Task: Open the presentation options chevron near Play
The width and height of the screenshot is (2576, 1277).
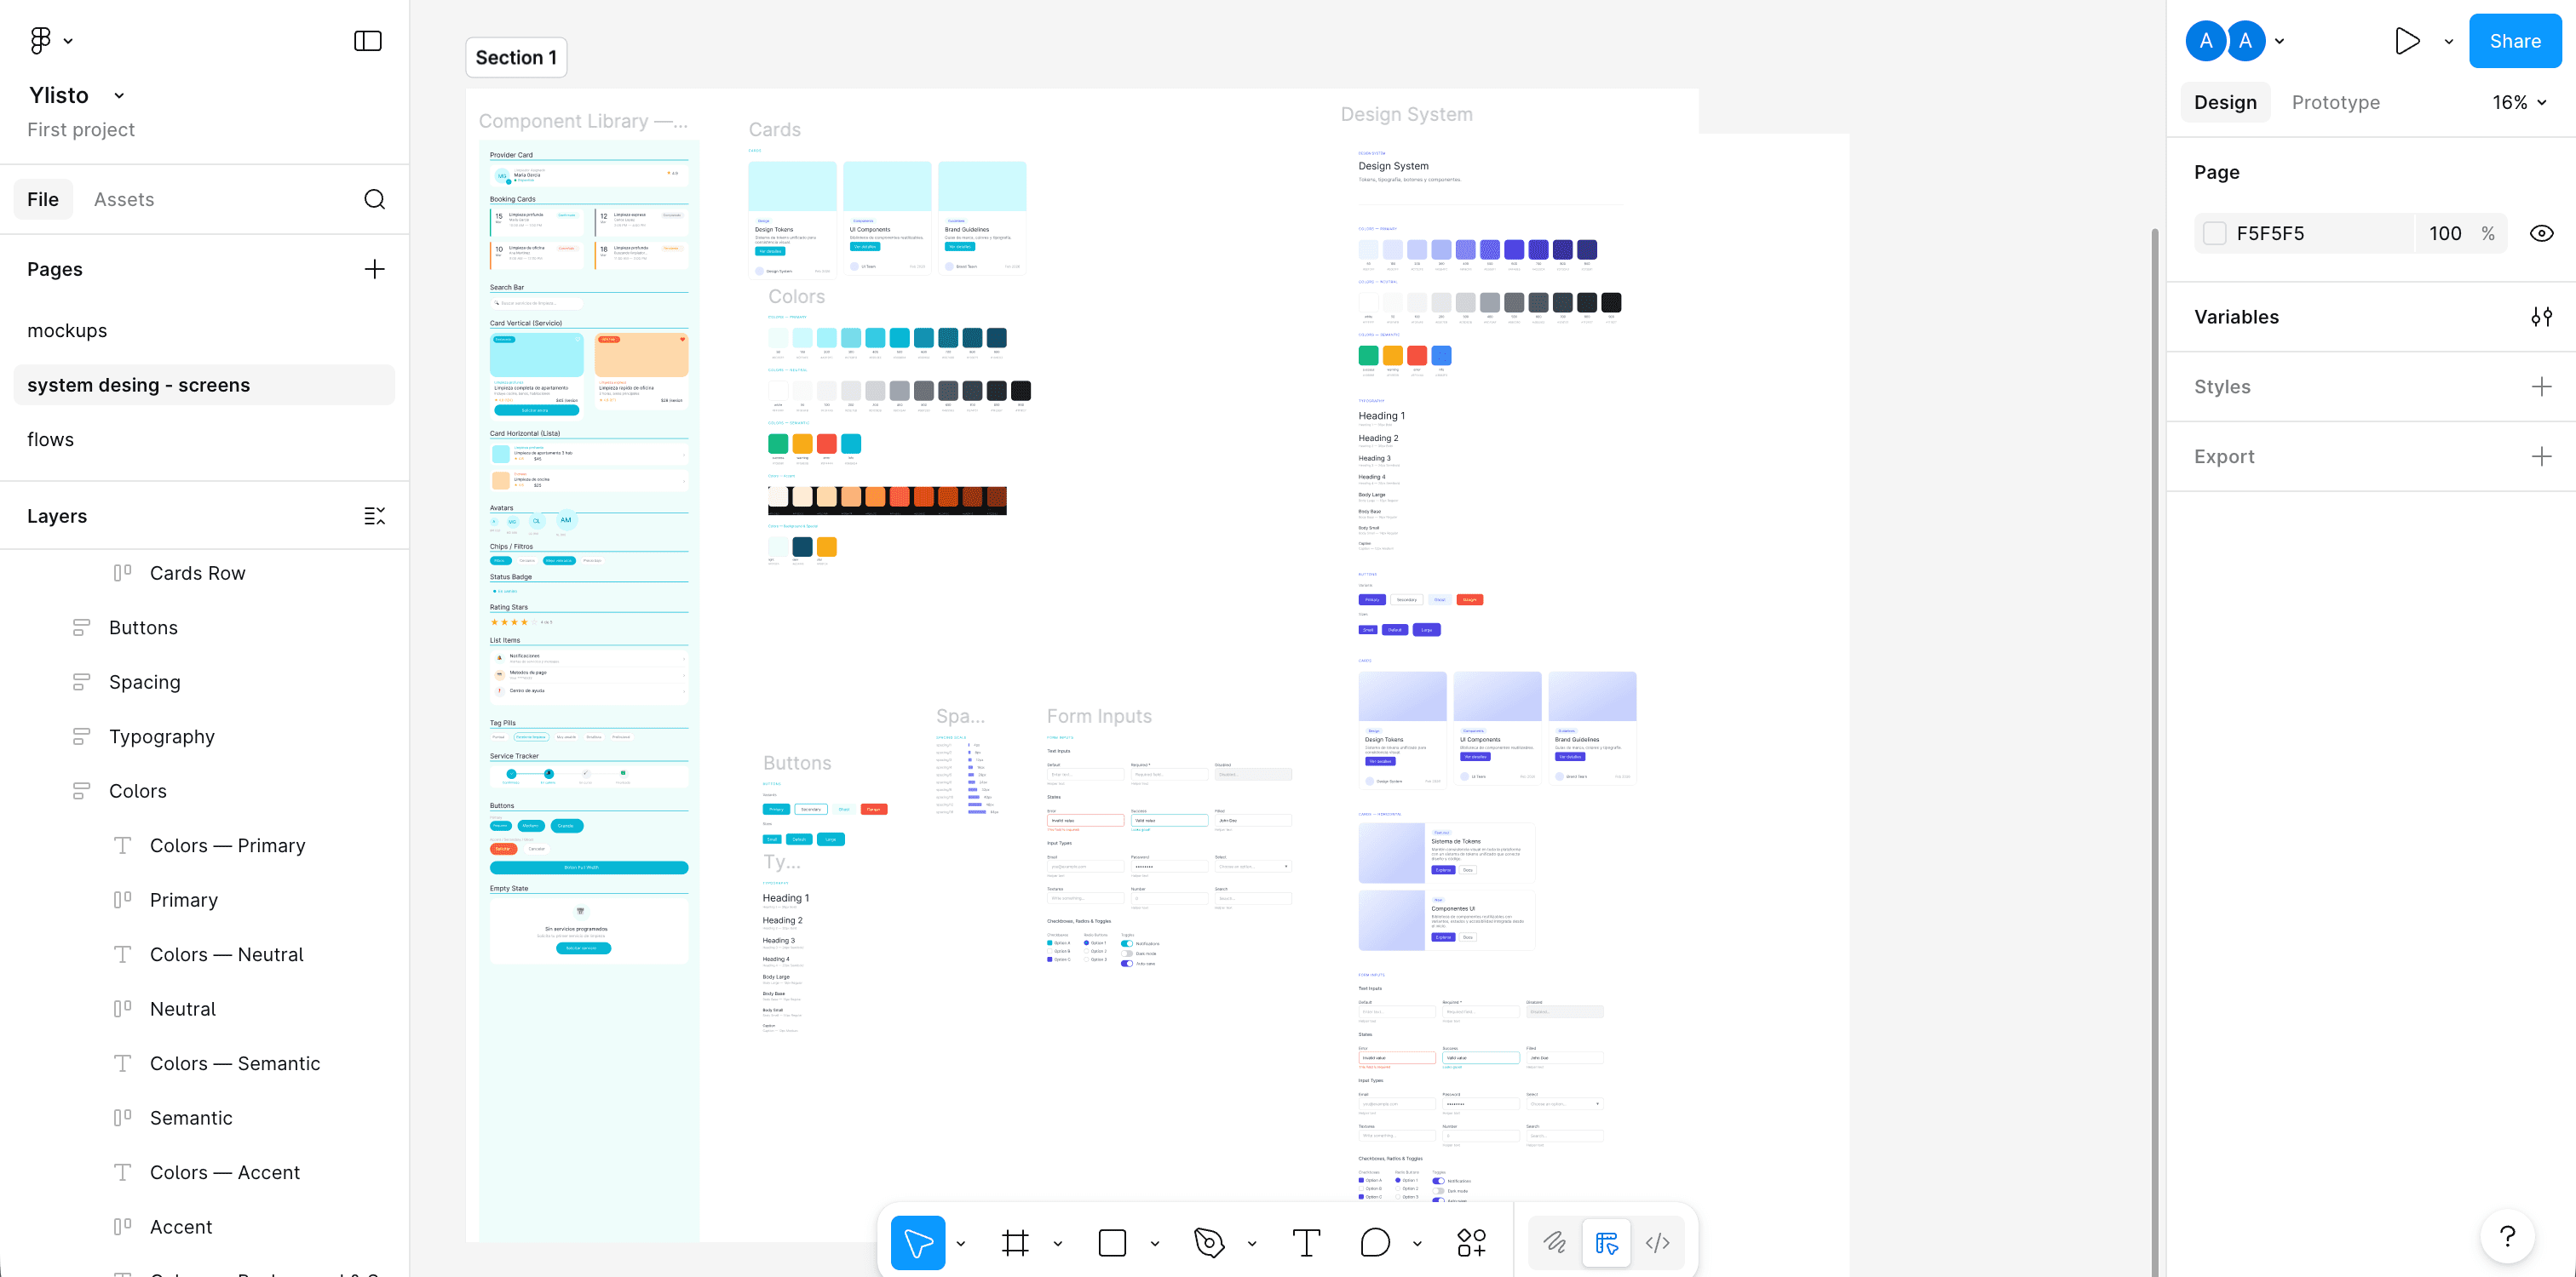Action: pyautogui.click(x=2449, y=41)
